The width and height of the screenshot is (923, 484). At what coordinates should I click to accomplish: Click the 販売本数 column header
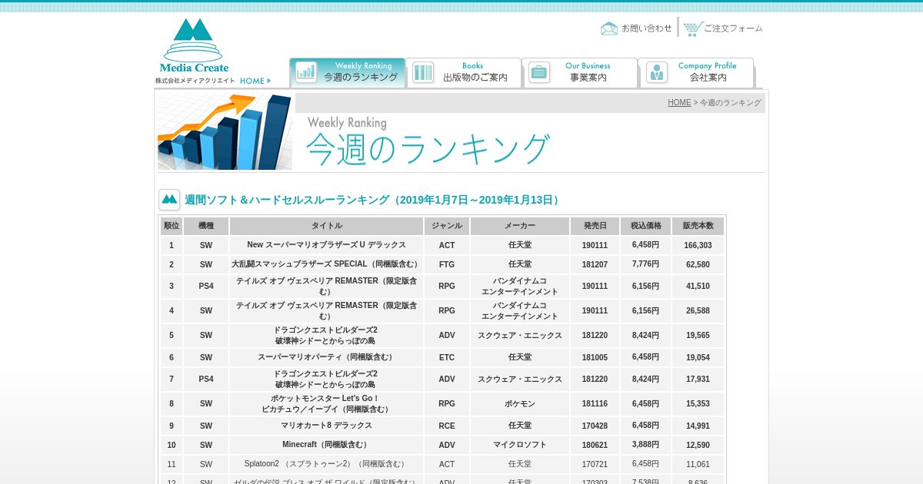click(x=698, y=226)
